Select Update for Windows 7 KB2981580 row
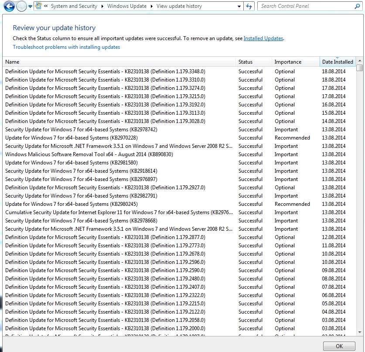This screenshot has height=352, width=365. pyautogui.click(x=179, y=163)
